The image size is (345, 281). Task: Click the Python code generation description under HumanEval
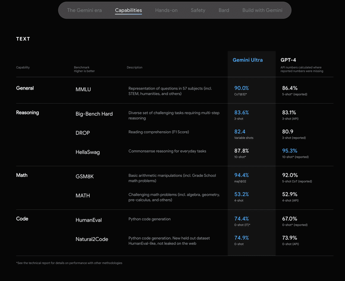[x=149, y=219]
